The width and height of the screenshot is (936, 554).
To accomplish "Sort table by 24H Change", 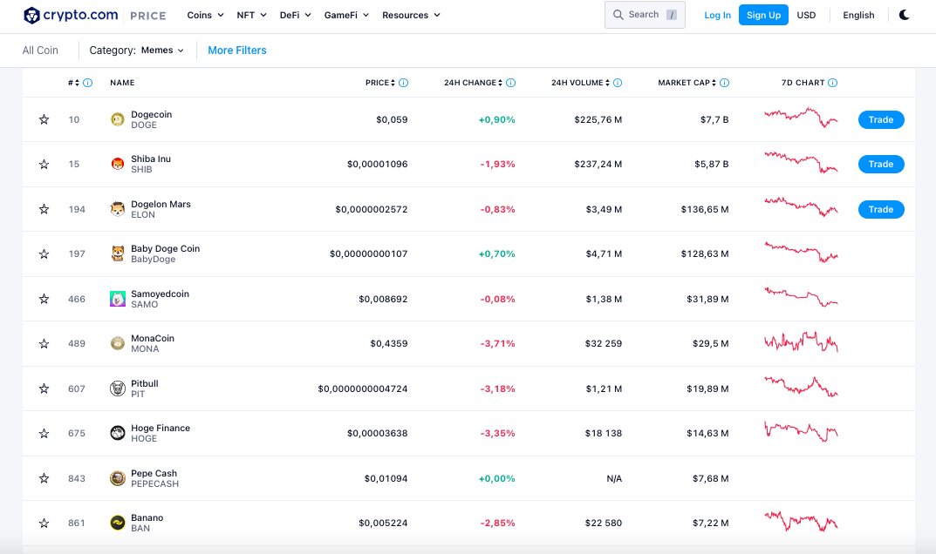I will click(x=473, y=83).
